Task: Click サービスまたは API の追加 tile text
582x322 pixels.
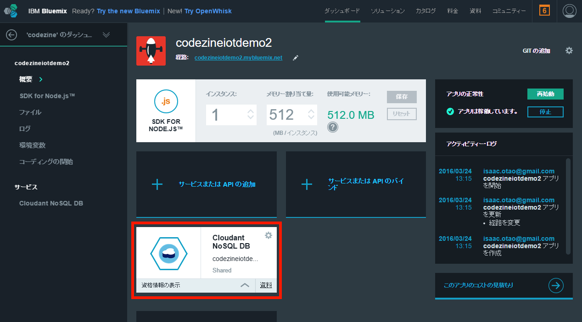Action: pyautogui.click(x=217, y=184)
